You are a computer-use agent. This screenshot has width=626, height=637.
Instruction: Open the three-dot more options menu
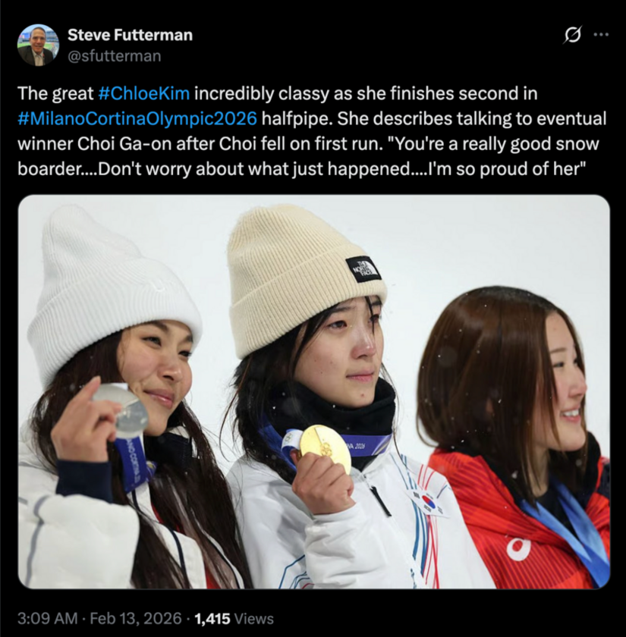coord(601,35)
